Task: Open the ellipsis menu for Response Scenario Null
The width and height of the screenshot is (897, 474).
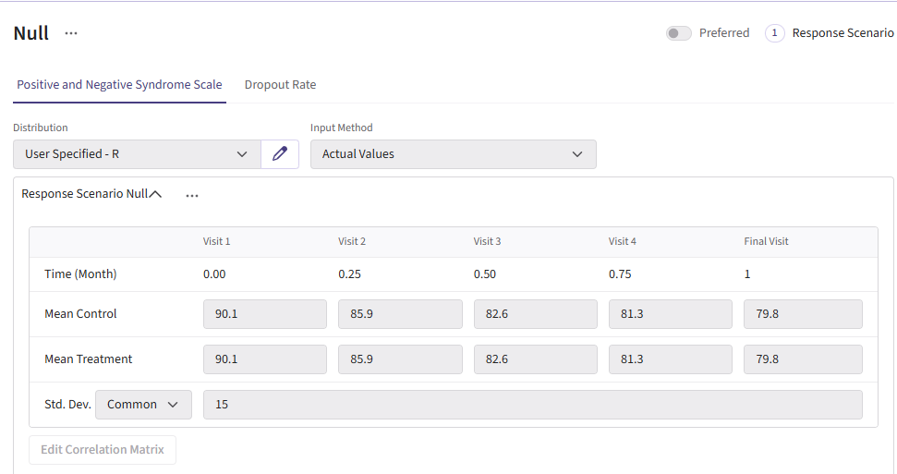Action: coord(192,195)
